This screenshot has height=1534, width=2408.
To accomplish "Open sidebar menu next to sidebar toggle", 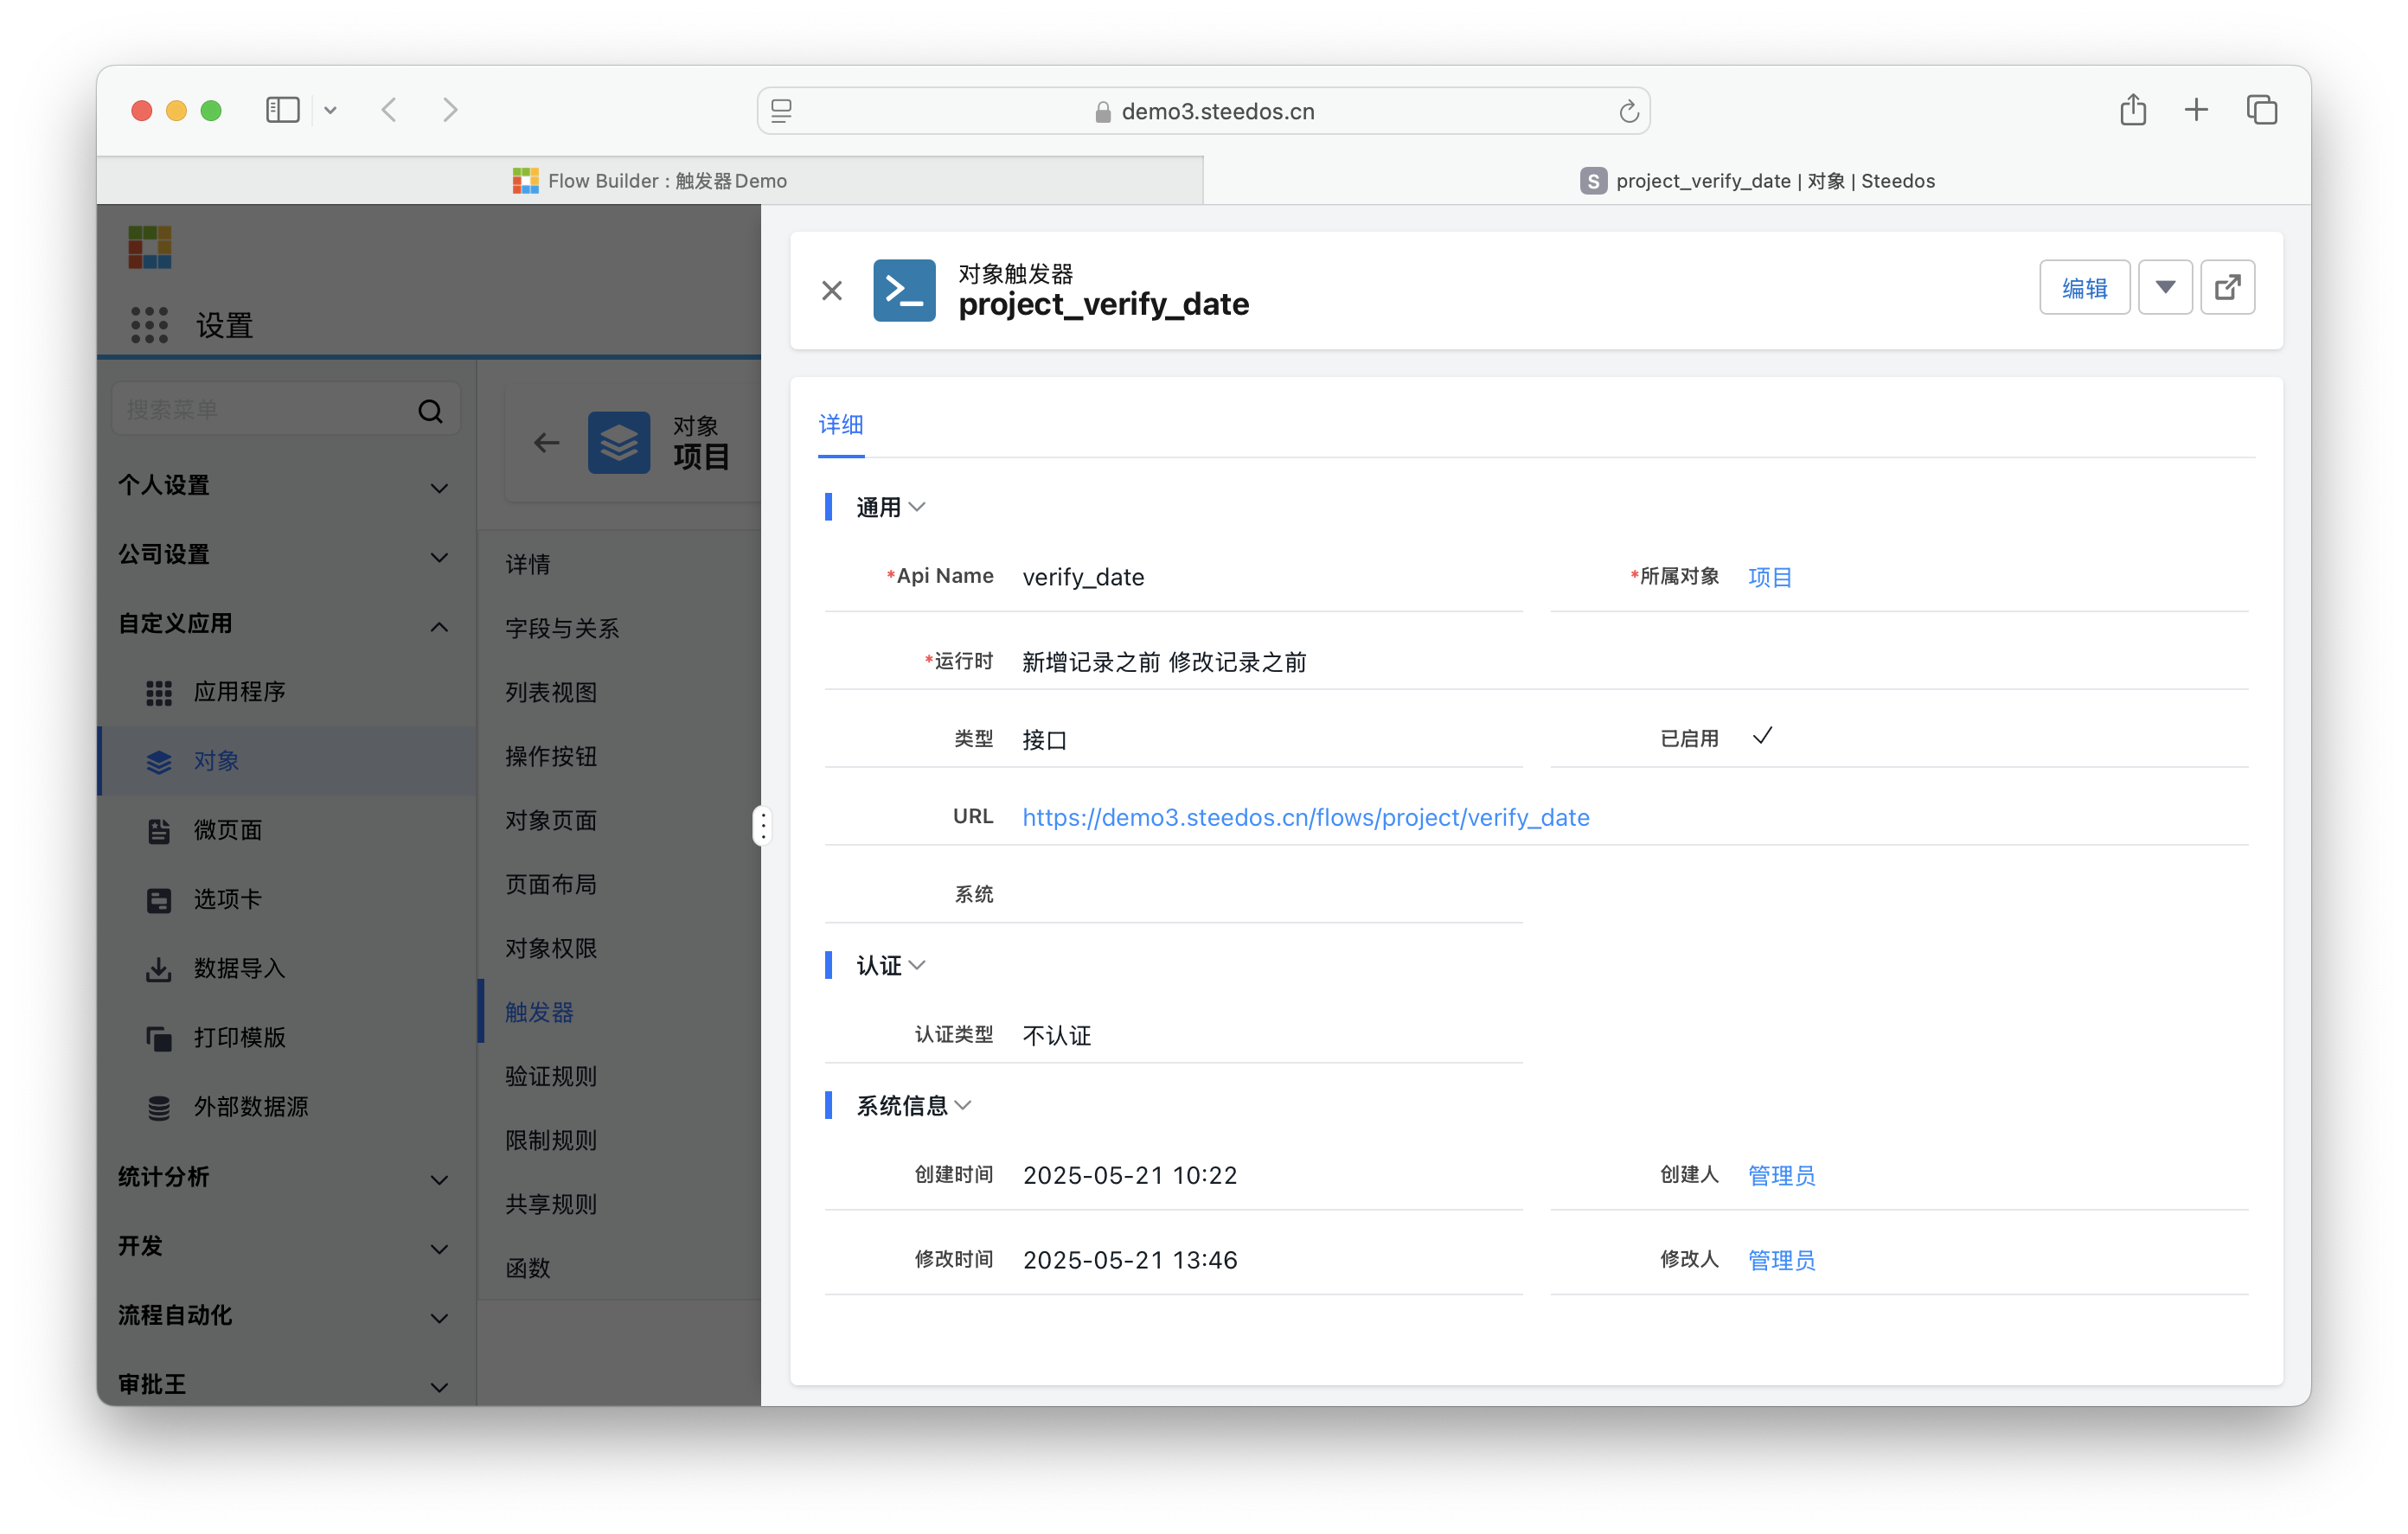I will [330, 111].
